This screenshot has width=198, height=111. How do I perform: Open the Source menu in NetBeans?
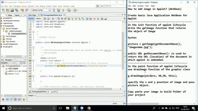tap(24, 6)
